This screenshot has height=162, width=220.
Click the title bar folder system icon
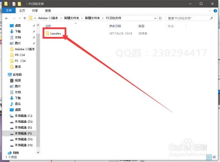coord(6,4)
